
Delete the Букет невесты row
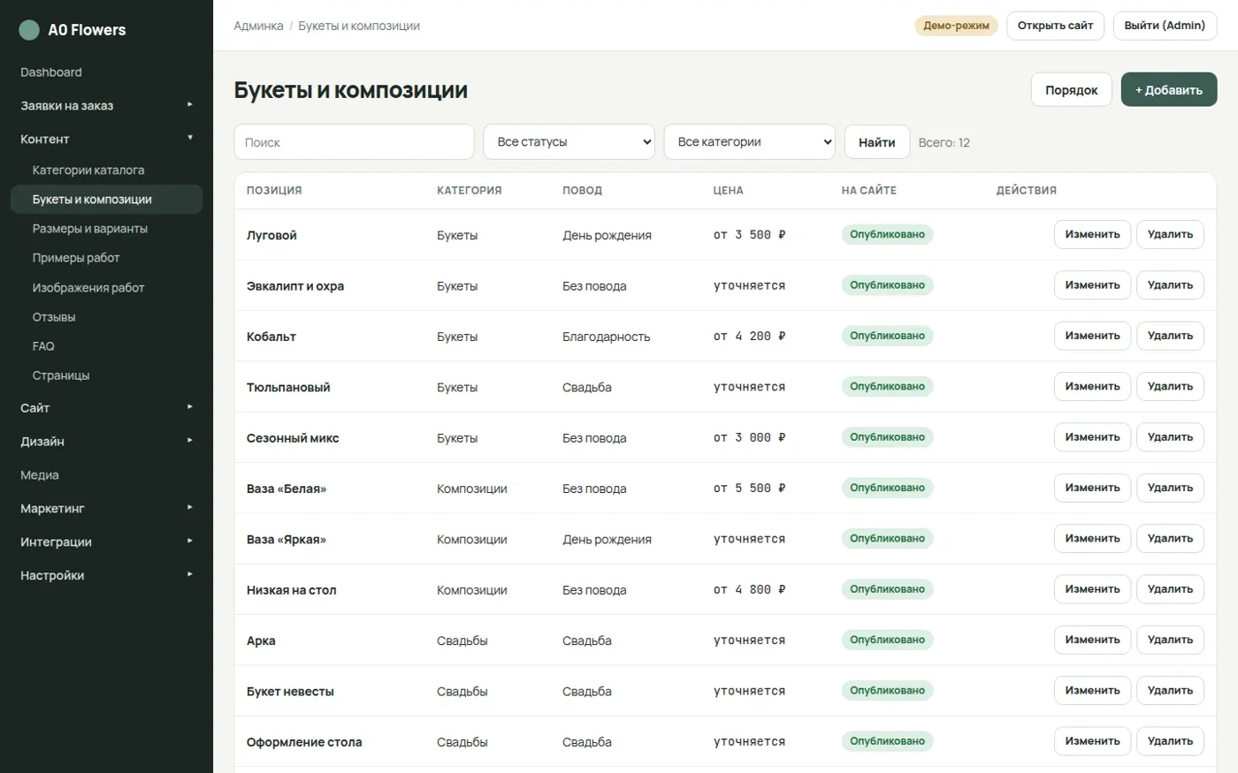click(1170, 691)
